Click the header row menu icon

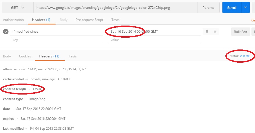tap(207, 32)
